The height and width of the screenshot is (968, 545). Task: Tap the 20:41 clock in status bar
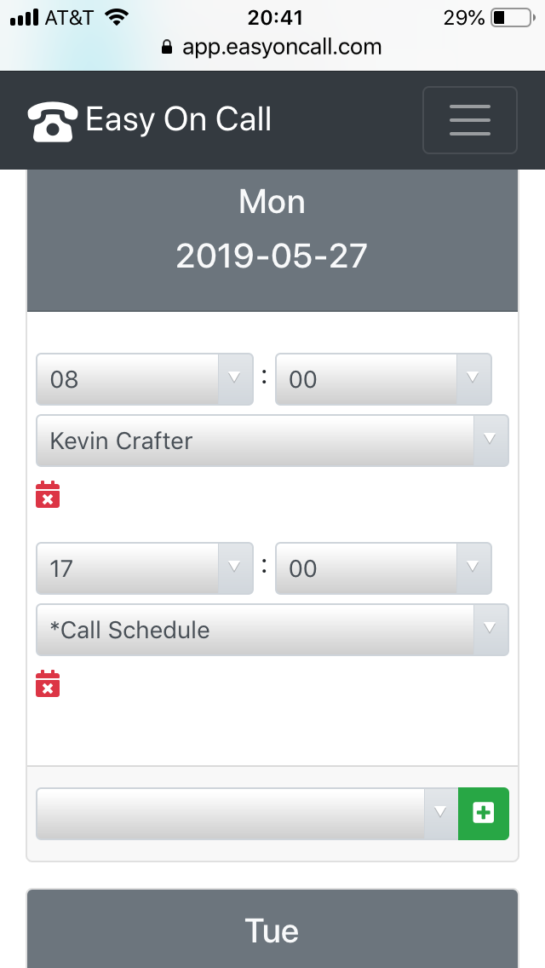tap(272, 17)
